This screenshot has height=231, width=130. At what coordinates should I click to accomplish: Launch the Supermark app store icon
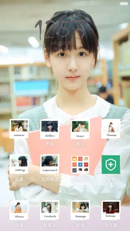[x=50, y=164]
